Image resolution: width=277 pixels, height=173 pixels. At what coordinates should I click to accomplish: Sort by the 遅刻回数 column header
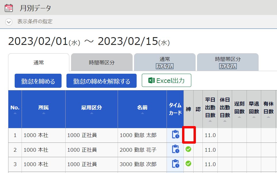click(239, 109)
